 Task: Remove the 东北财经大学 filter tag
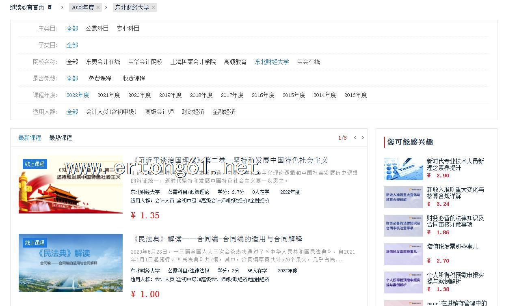pyautogui.click(x=153, y=7)
